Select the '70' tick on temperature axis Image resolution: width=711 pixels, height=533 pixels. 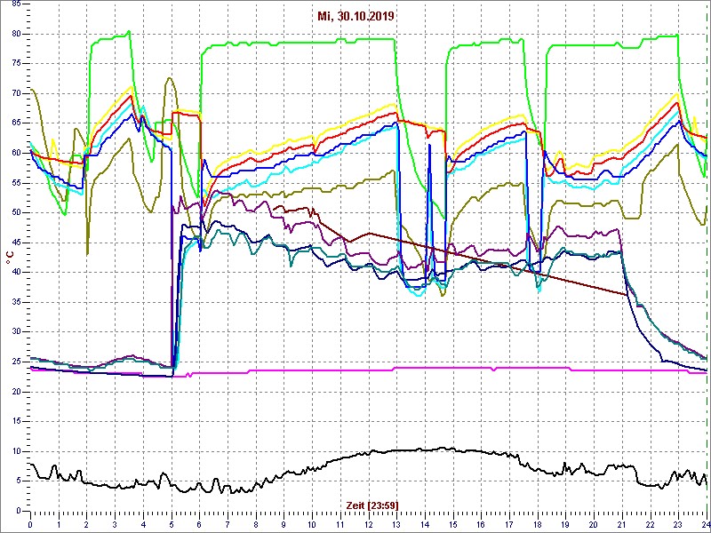click(x=16, y=93)
